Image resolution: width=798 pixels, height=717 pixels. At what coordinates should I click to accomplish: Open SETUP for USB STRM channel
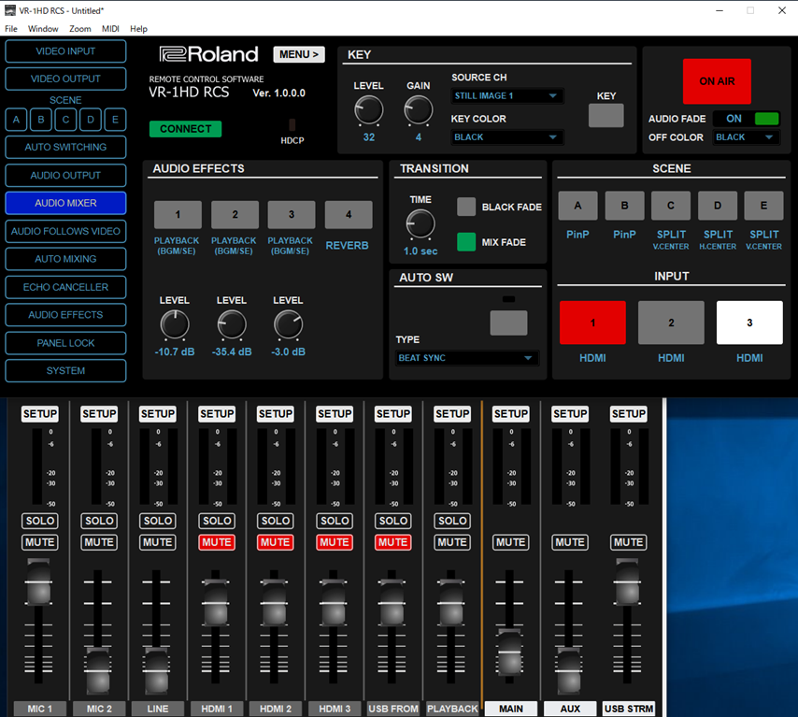click(629, 413)
